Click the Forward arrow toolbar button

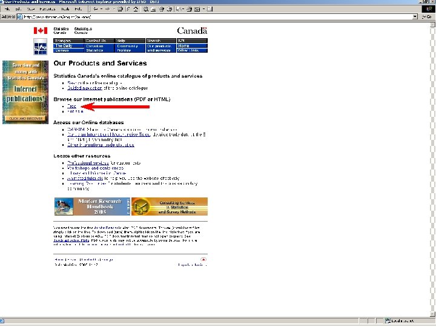tap(108, 9)
